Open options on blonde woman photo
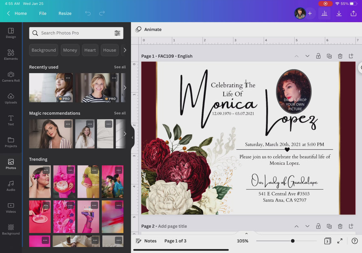This screenshot has width=362, height=253. 114,78
